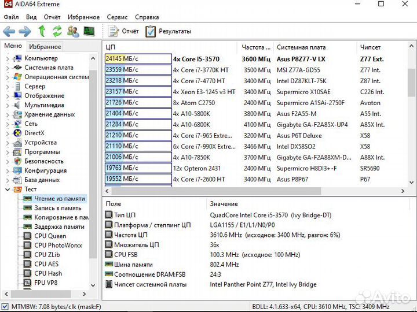
Task: Open the Вид menu
Action: 31,17
